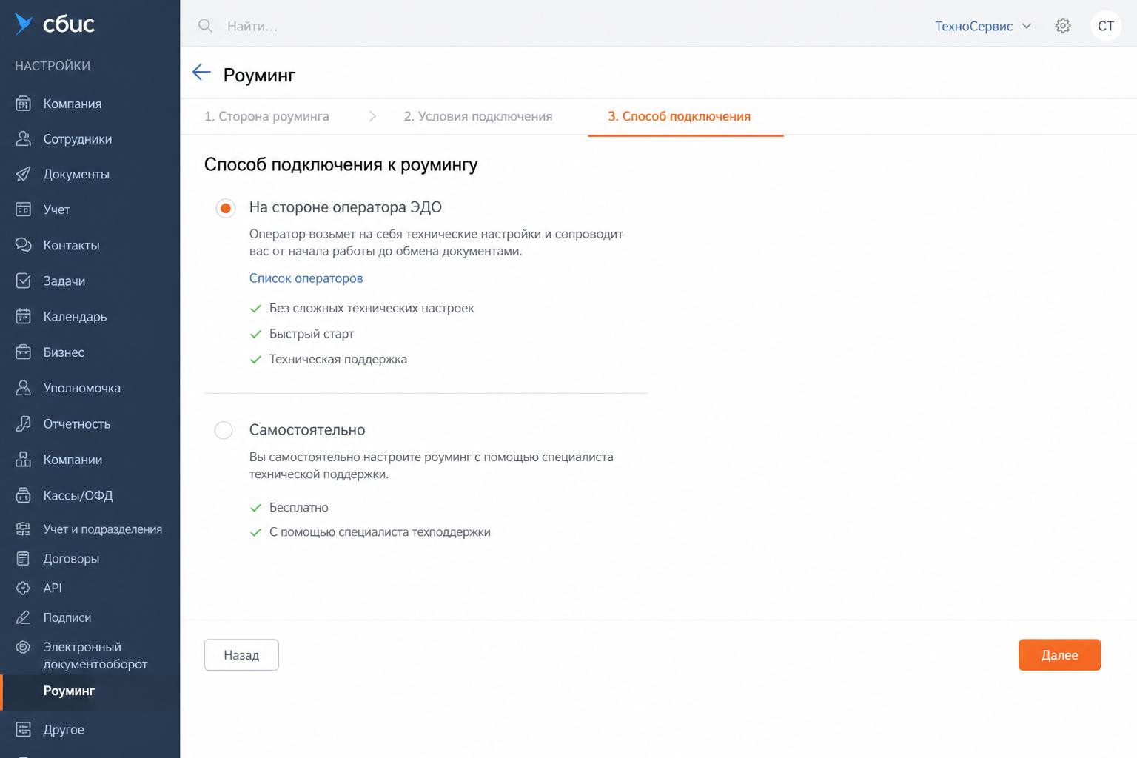1137x758 pixels.
Task: Open Договоры menu label
Action: [x=71, y=558]
